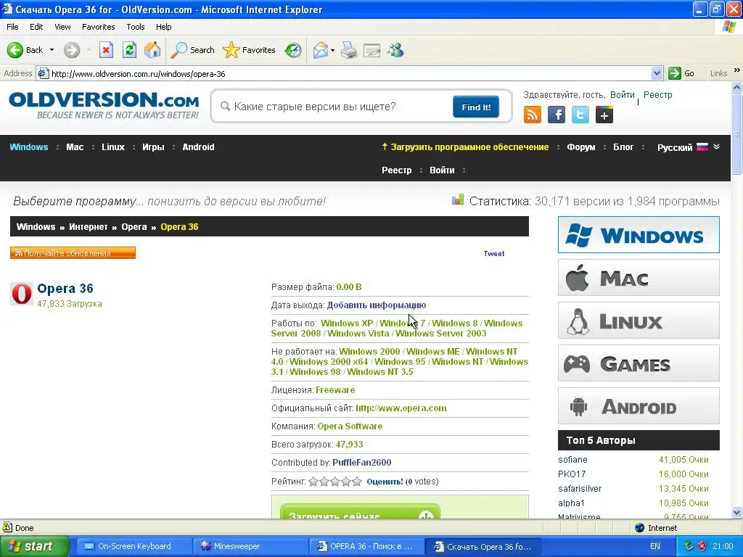
Task: Open Favorites star toolbar button
Action: (x=250, y=50)
